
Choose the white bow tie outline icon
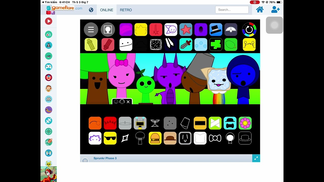[x=215, y=138]
